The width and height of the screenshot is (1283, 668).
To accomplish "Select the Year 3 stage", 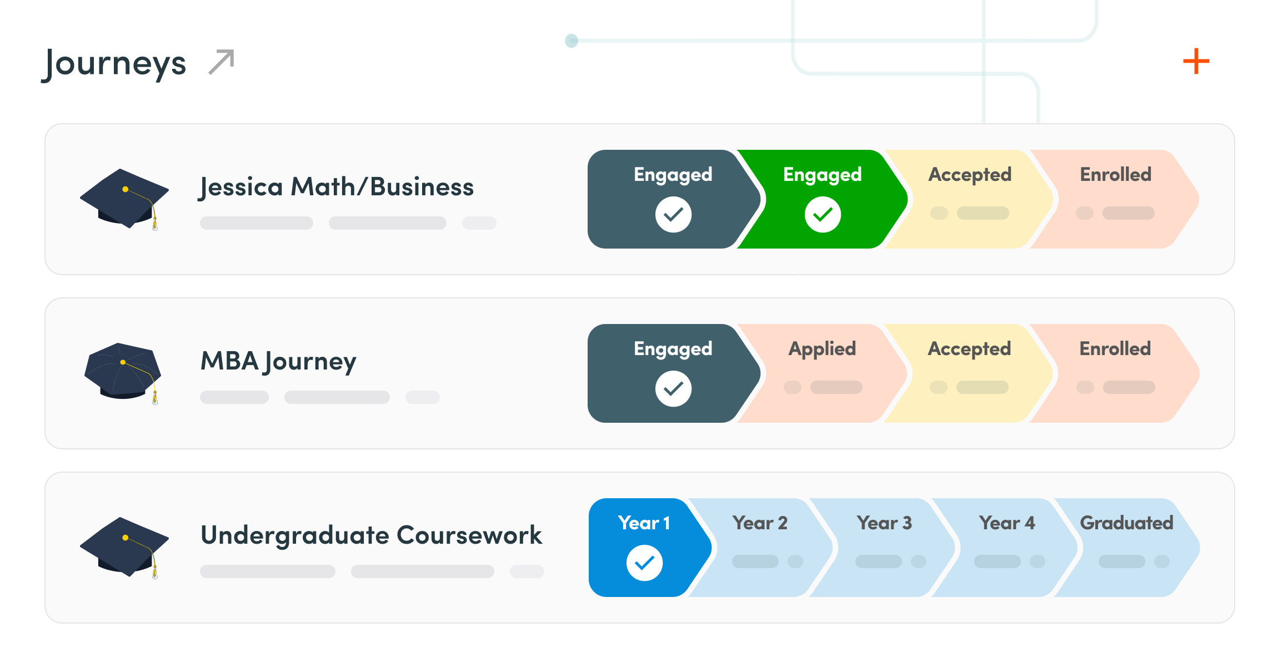I will click(884, 547).
